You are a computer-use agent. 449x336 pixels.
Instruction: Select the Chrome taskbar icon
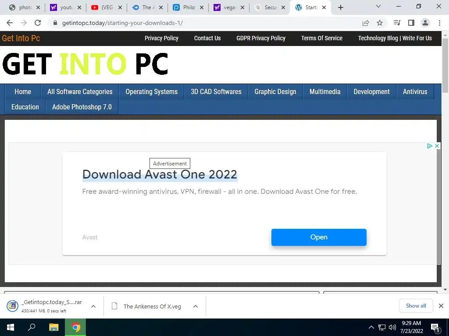tap(75, 327)
